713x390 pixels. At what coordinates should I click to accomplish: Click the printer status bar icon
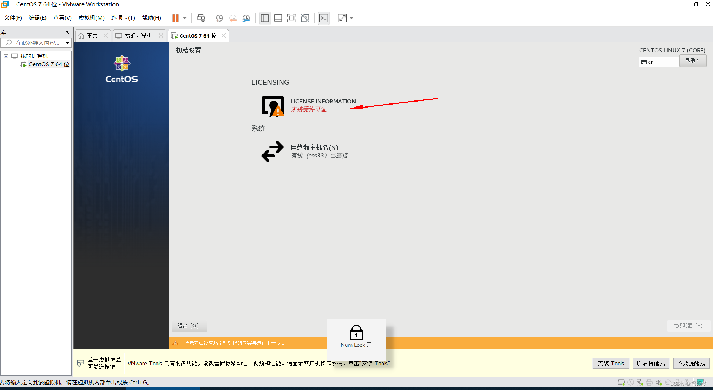(649, 382)
